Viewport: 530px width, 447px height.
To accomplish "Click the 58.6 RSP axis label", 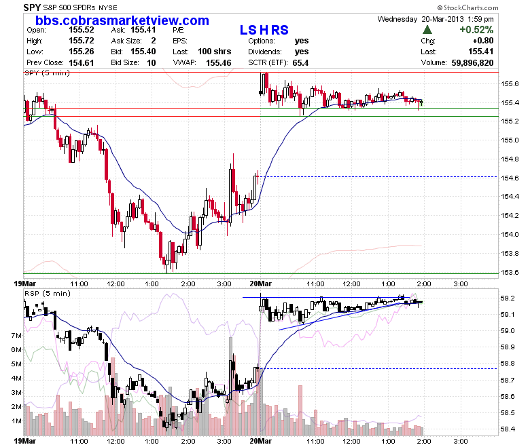I will point(508,396).
